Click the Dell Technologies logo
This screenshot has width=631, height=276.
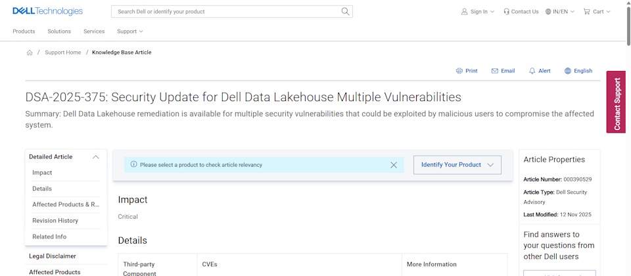tap(47, 11)
